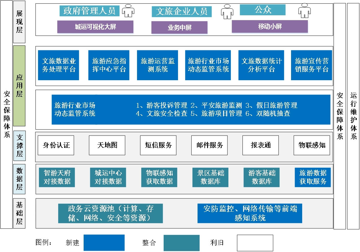Open the 旅游宣传营销服务平台 module

(x=311, y=65)
